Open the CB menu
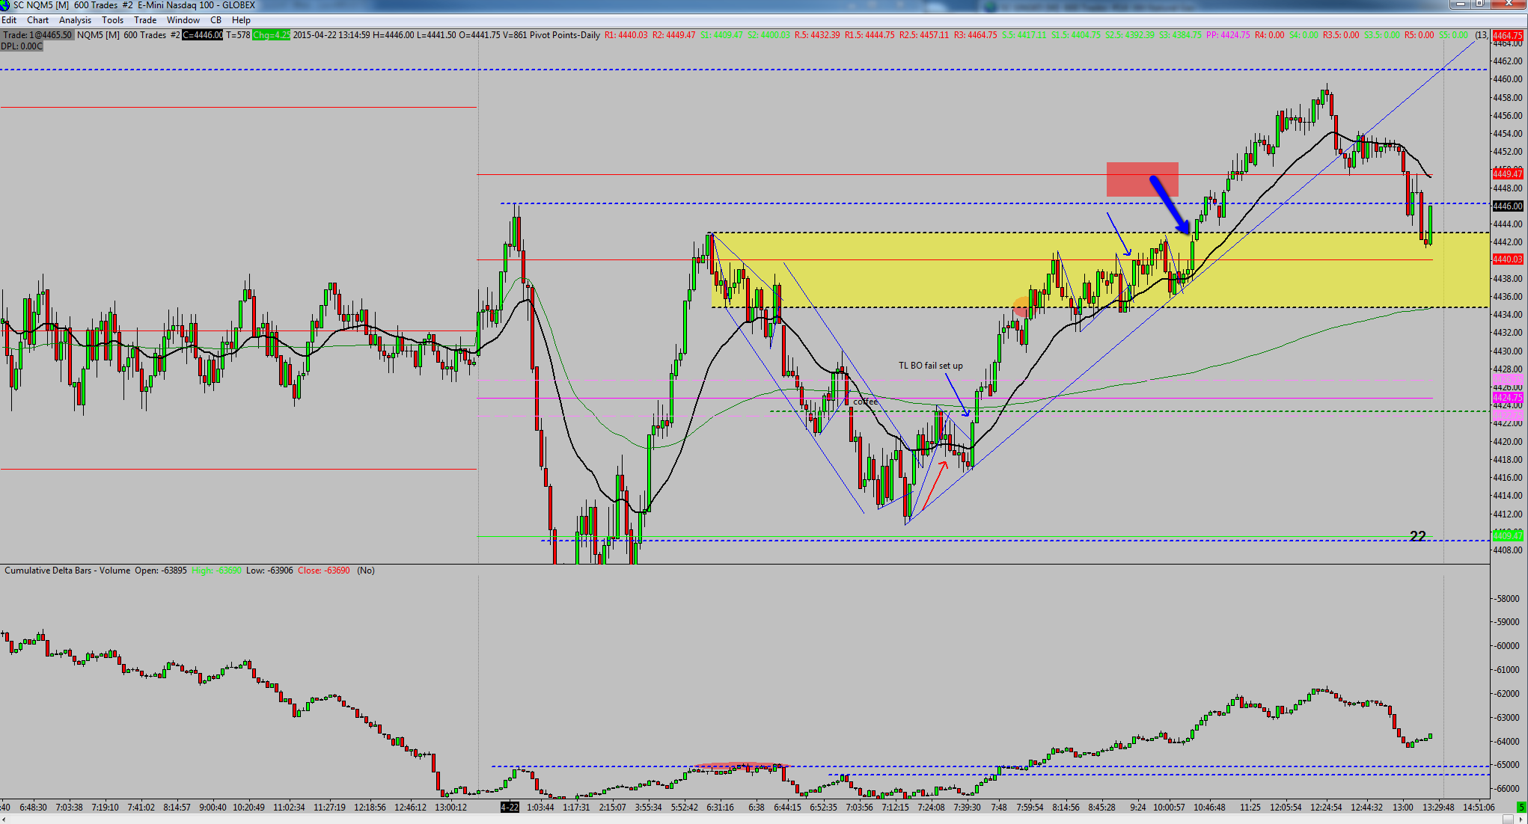1528x824 pixels. 216,20
